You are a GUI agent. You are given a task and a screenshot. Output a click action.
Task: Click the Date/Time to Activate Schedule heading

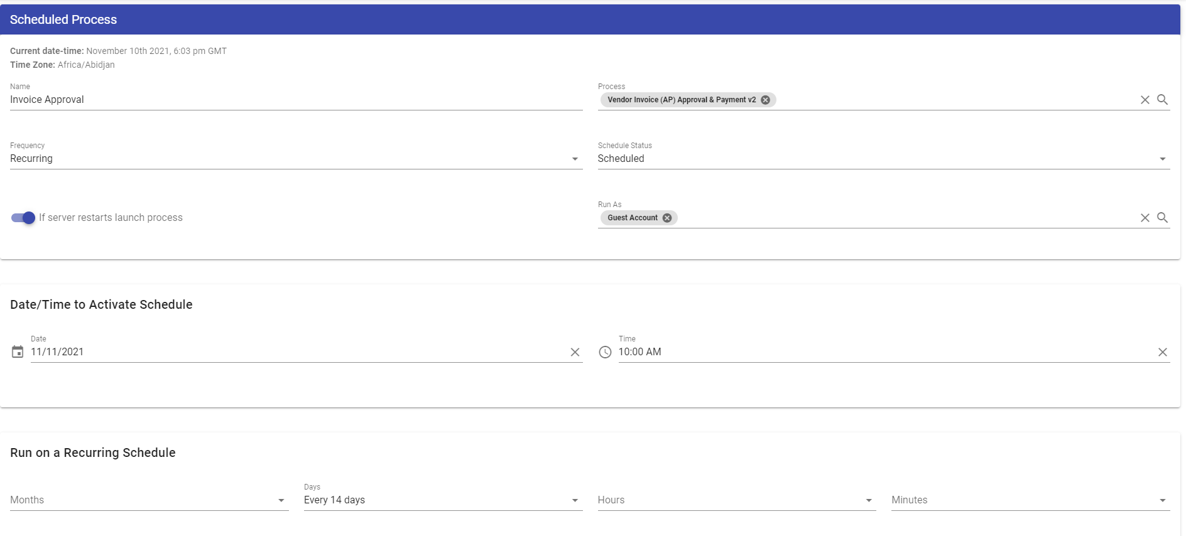click(101, 304)
